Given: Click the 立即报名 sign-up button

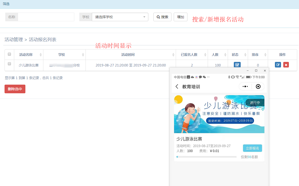Looking at the screenshot, I should [252, 148].
